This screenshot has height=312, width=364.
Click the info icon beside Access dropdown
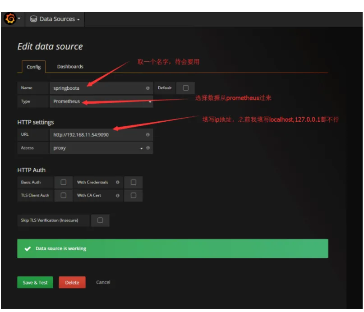click(x=148, y=148)
